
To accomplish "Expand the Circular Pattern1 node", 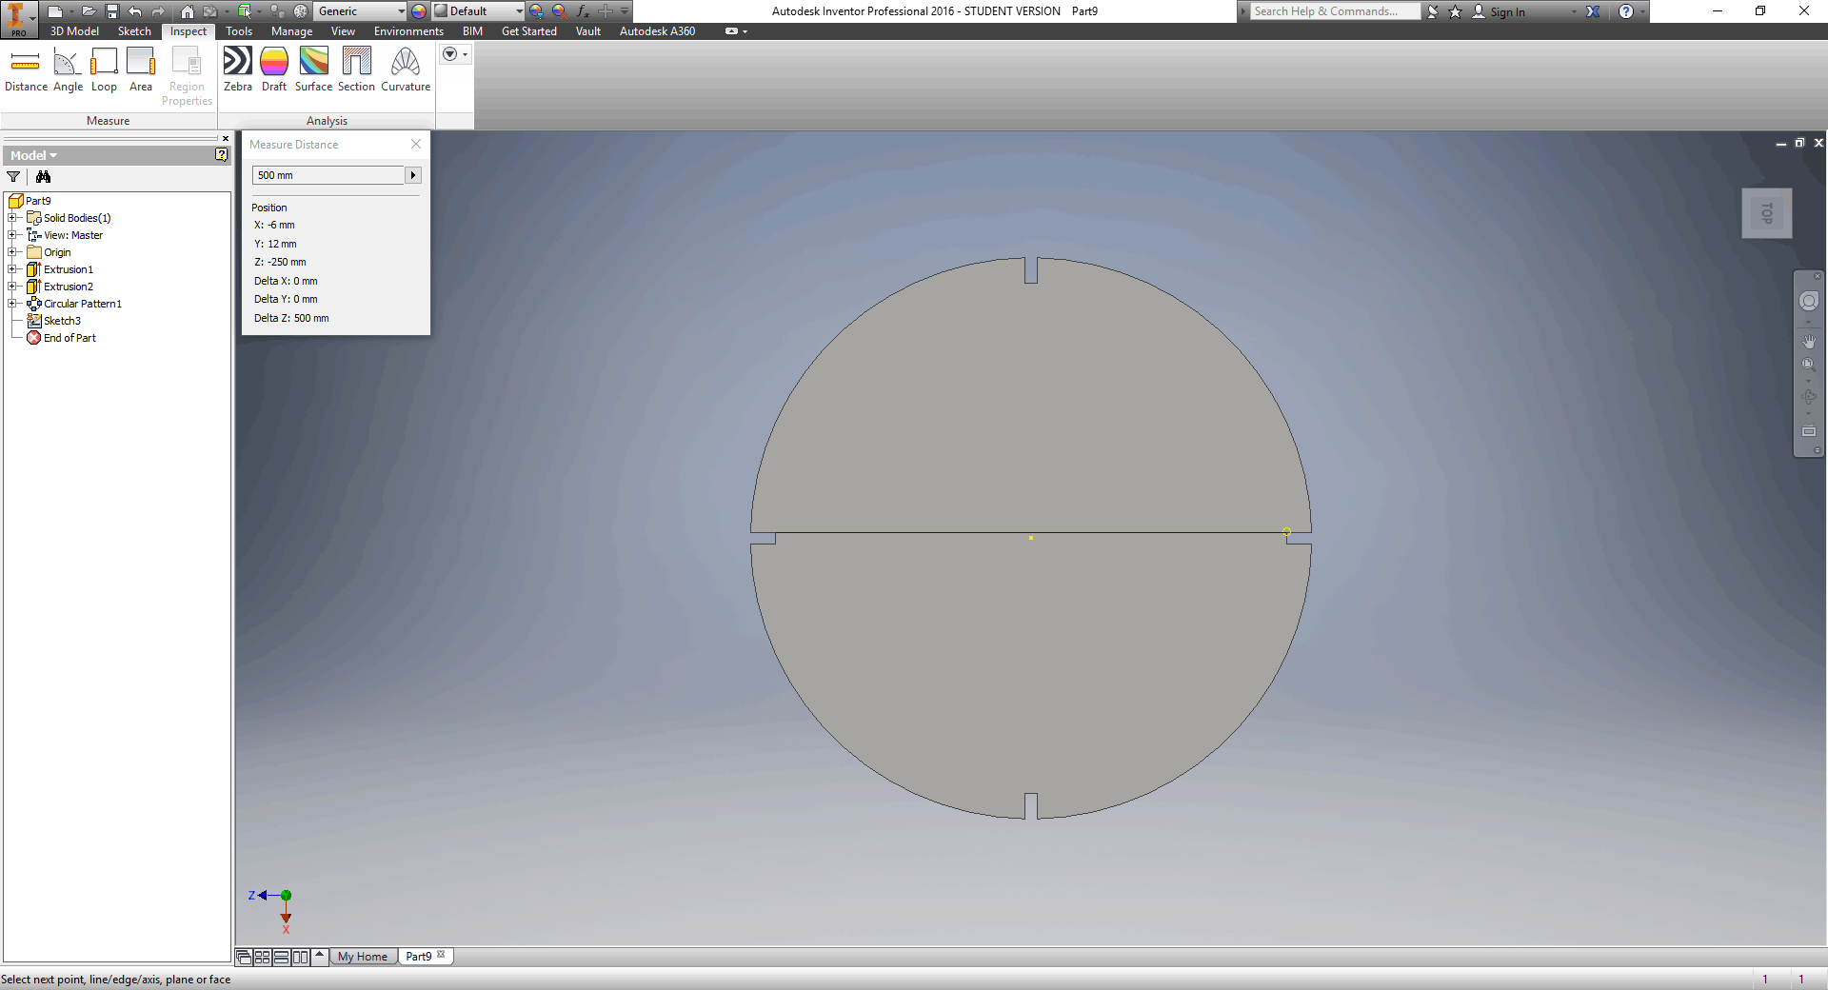I will (12, 304).
